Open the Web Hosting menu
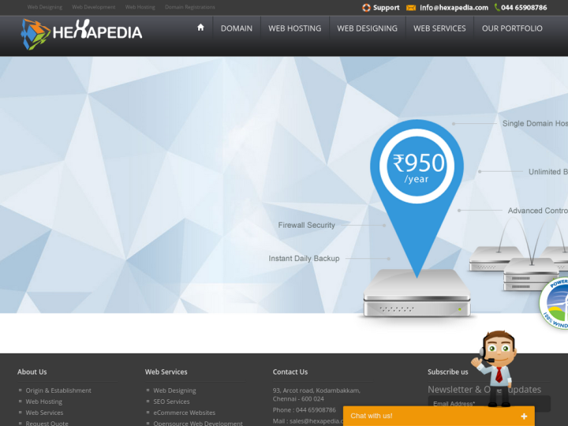The image size is (568, 426). [294, 28]
